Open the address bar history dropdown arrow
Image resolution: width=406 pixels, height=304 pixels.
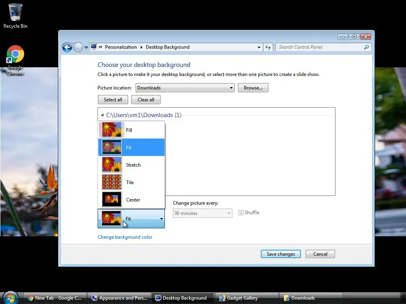point(259,47)
